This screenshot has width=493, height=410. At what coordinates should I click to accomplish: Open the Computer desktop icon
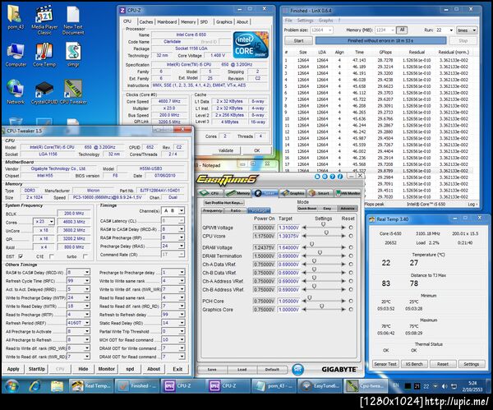pyautogui.click(x=16, y=55)
